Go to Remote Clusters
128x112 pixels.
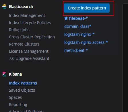pos(24,44)
